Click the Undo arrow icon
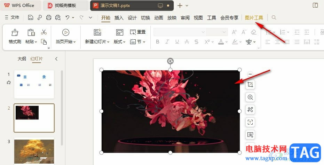This screenshot has width=324, height=165. [x=68, y=17]
